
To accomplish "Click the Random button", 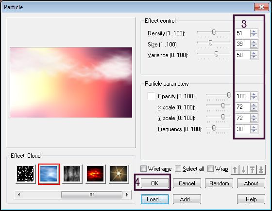I will (219, 183).
